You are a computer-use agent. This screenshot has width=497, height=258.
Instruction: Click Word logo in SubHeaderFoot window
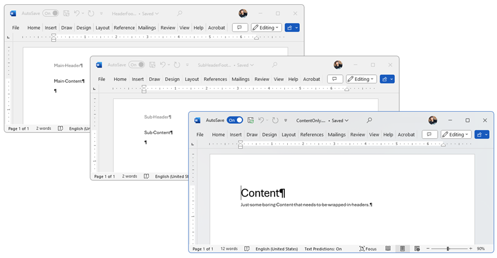pos(99,65)
